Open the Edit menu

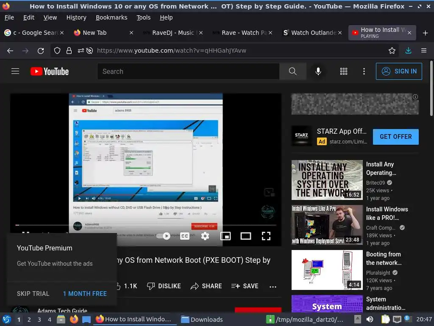pos(29,17)
